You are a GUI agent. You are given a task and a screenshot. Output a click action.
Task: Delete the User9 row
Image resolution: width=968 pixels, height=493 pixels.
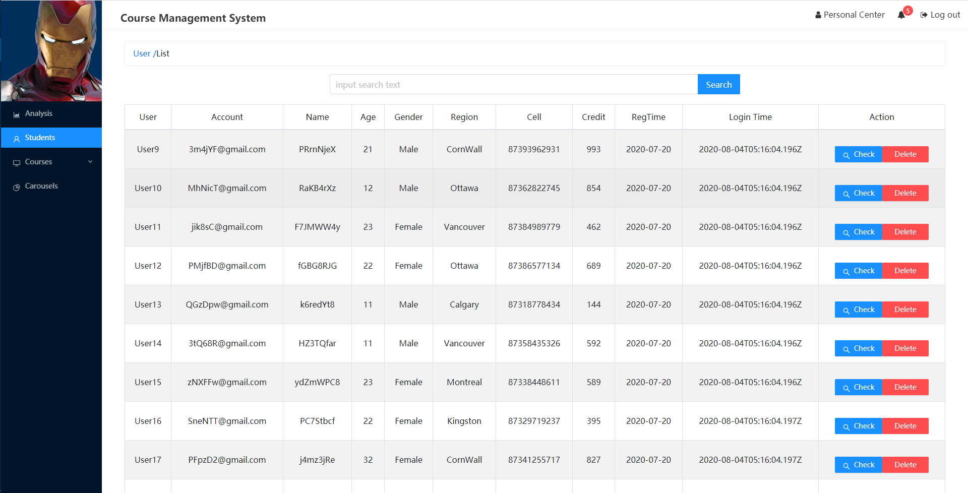pos(905,154)
